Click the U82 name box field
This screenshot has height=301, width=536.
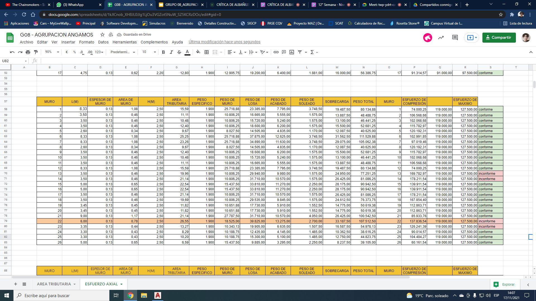13,61
